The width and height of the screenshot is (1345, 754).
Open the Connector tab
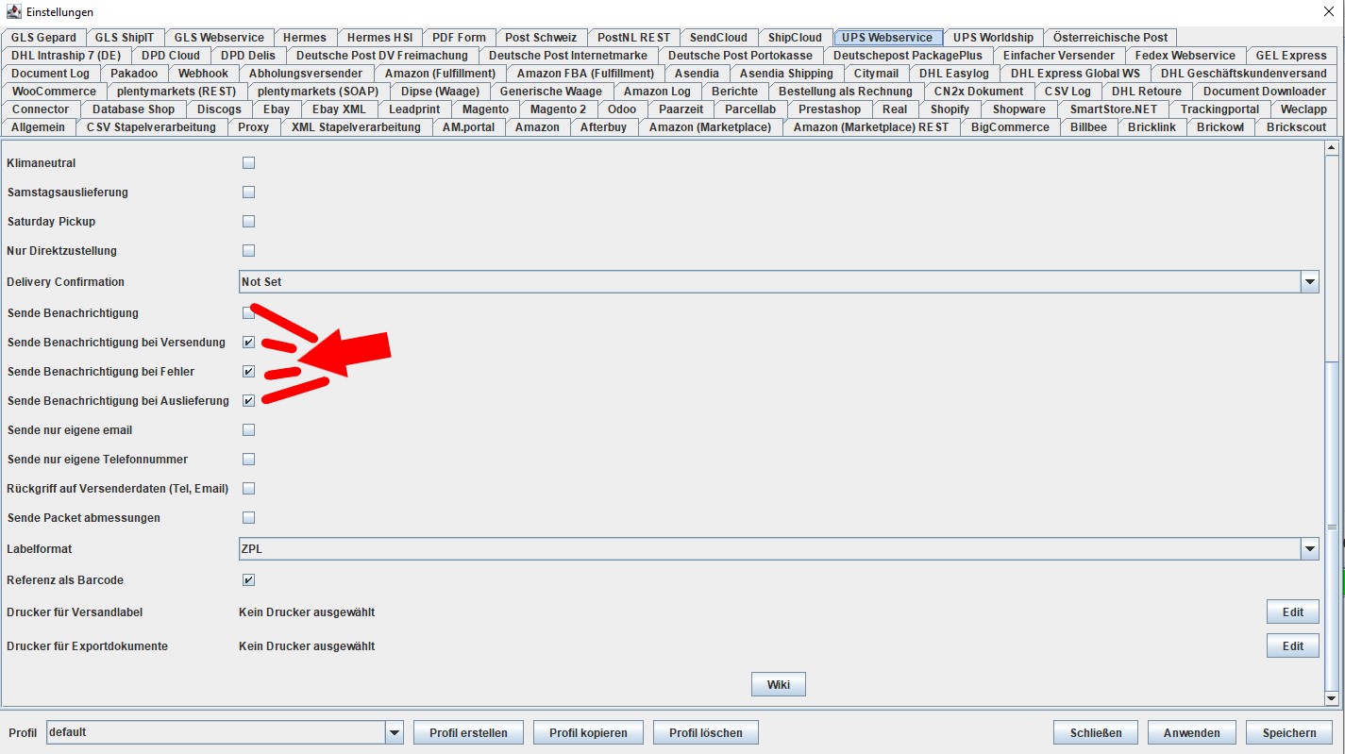point(41,109)
